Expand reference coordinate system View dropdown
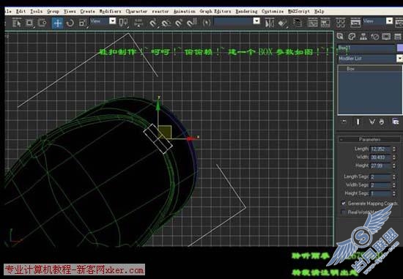This screenshot has height=279, width=403. [x=103, y=21]
